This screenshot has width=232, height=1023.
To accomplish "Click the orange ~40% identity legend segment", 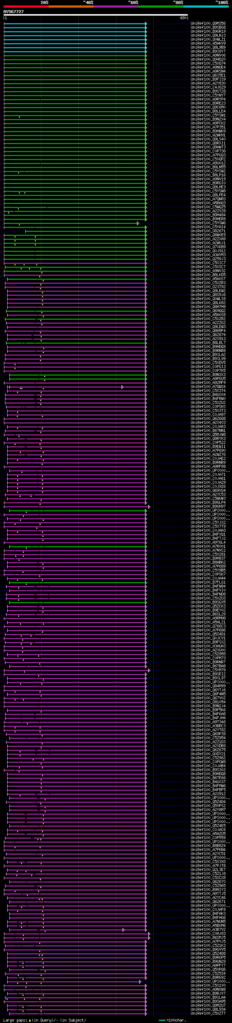I will coord(71,7).
